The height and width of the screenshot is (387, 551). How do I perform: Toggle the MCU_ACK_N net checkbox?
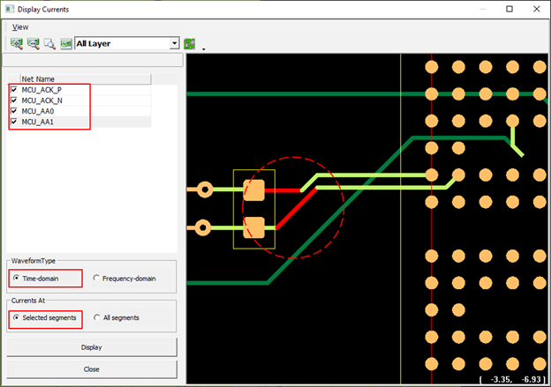[x=13, y=100]
